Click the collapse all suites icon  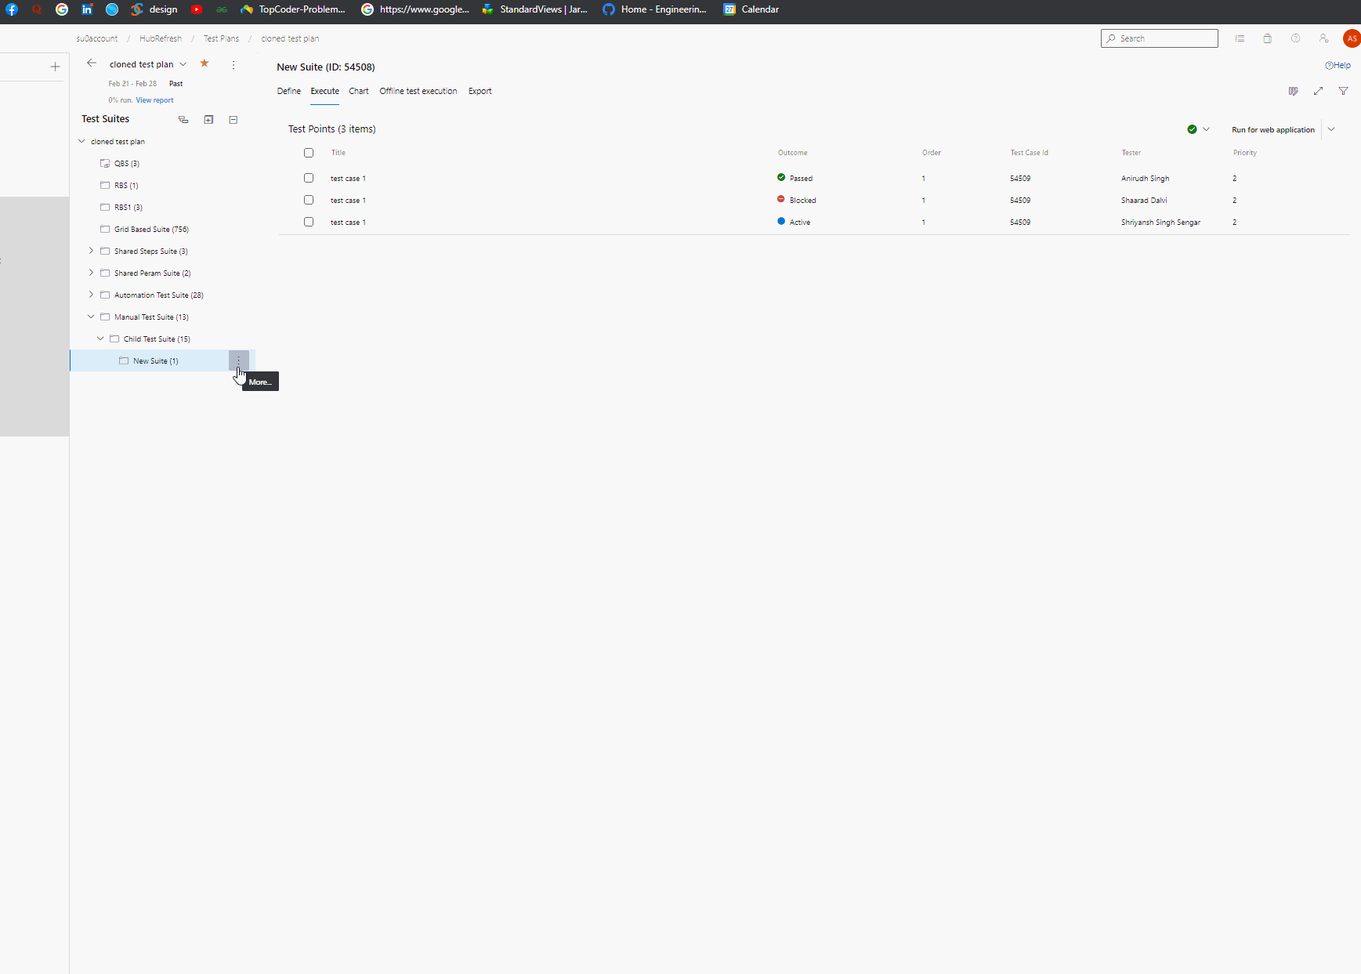pyautogui.click(x=233, y=119)
